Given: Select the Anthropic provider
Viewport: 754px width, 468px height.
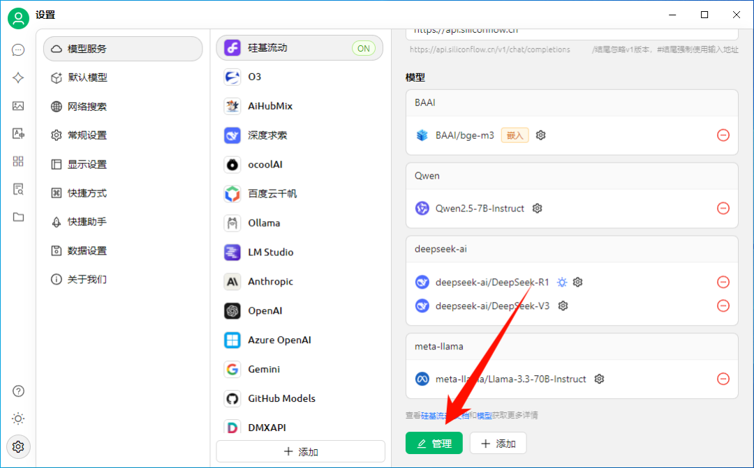Looking at the screenshot, I should (300, 282).
